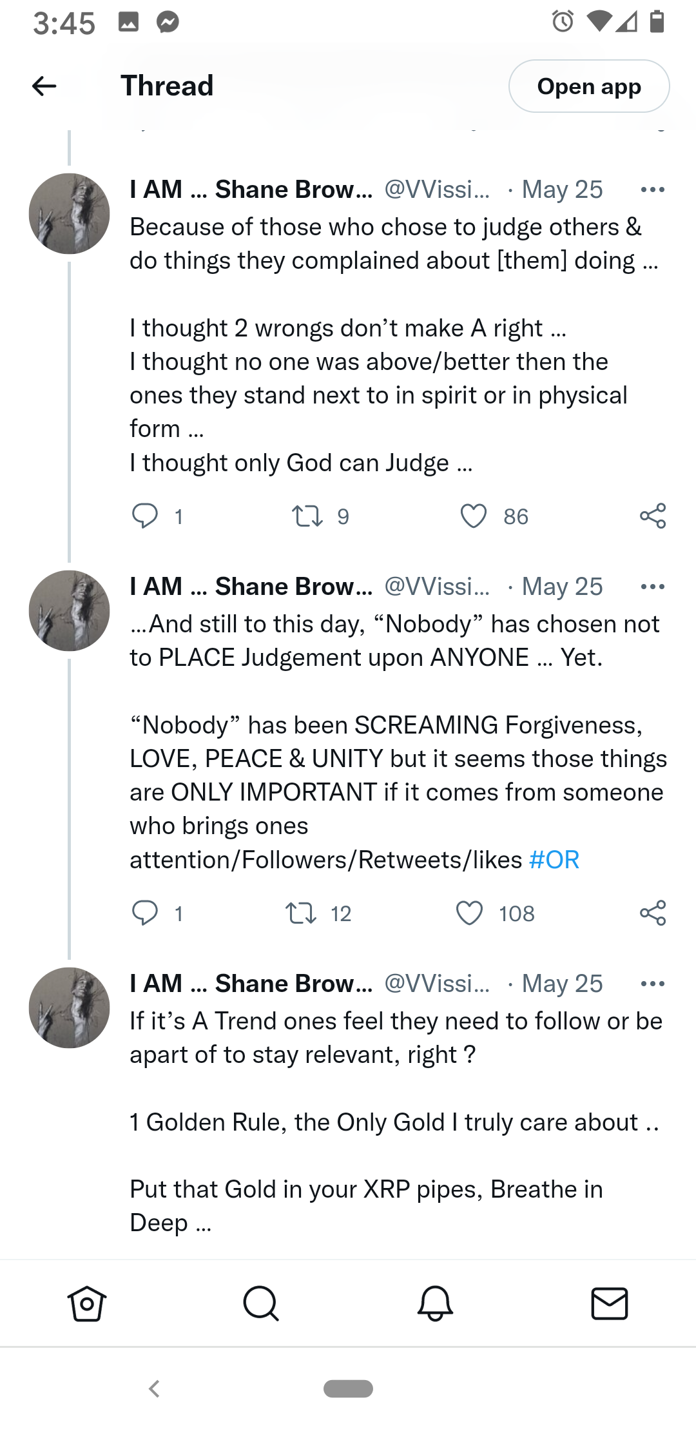Reply to the "Nobody" Forgiveness tweet
This screenshot has height=1431, width=696.
coord(145,913)
